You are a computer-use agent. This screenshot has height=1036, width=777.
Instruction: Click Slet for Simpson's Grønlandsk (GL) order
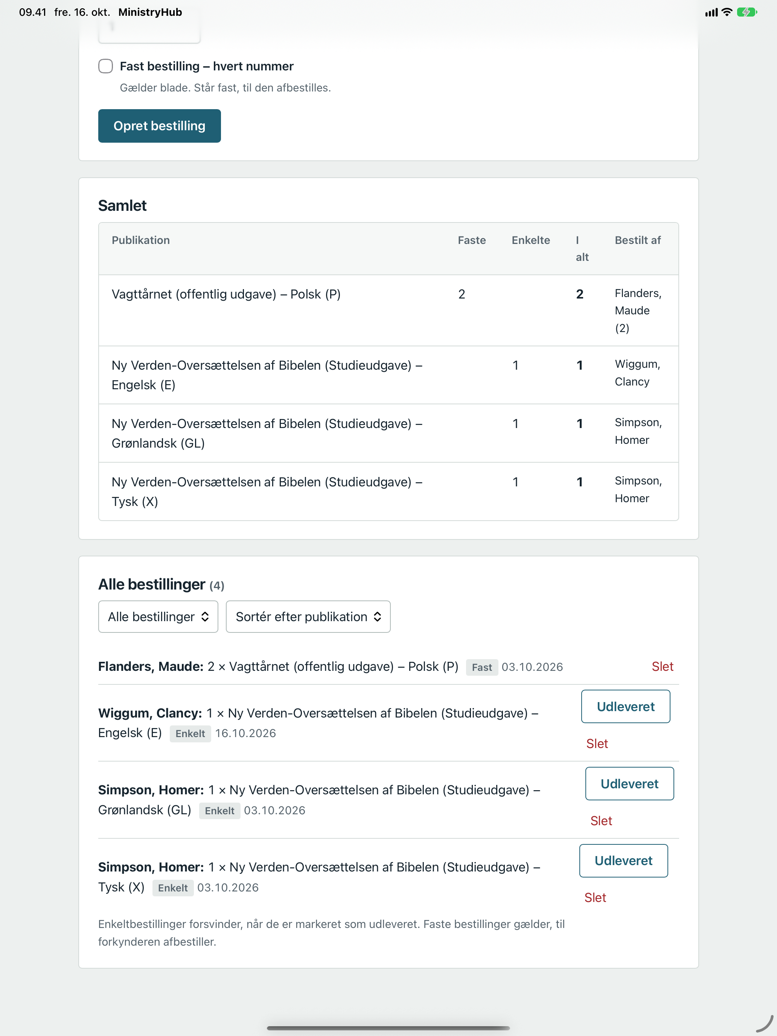[601, 821]
